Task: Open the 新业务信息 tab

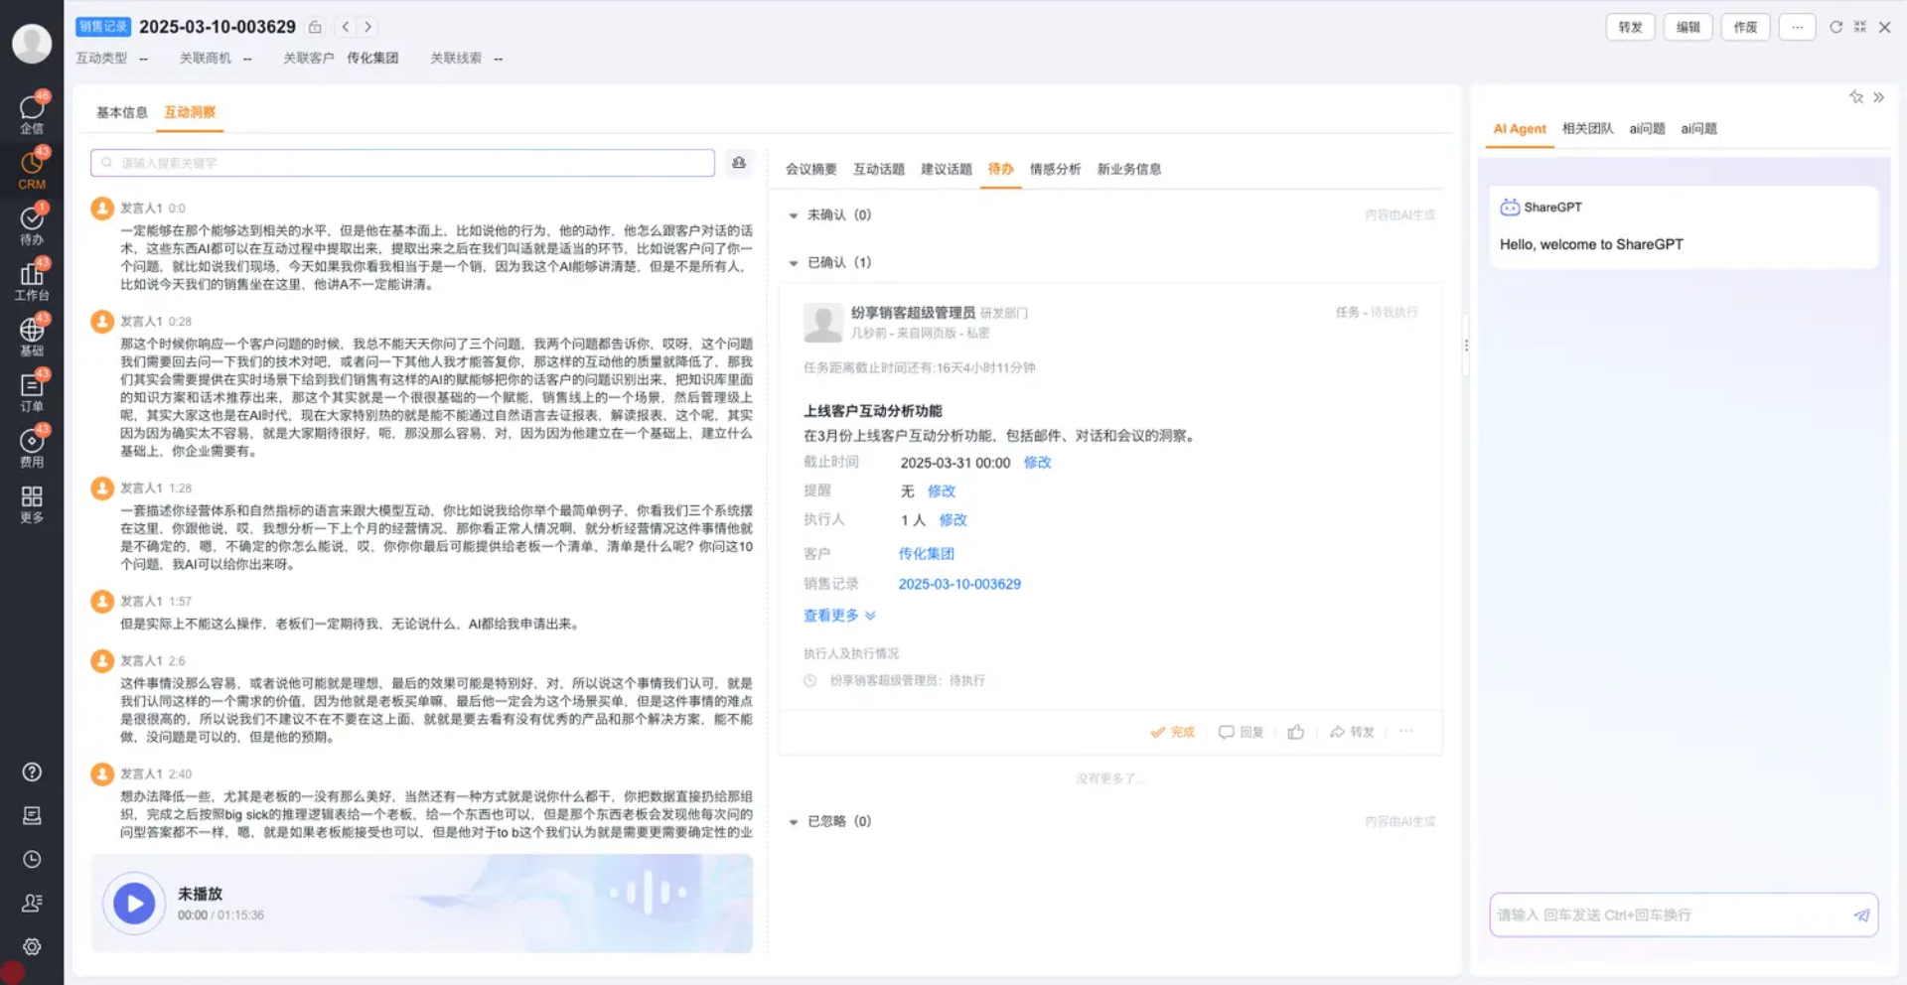Action: [1129, 169]
